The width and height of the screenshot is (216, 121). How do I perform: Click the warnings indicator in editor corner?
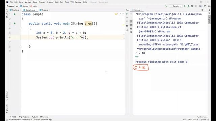(116, 14)
